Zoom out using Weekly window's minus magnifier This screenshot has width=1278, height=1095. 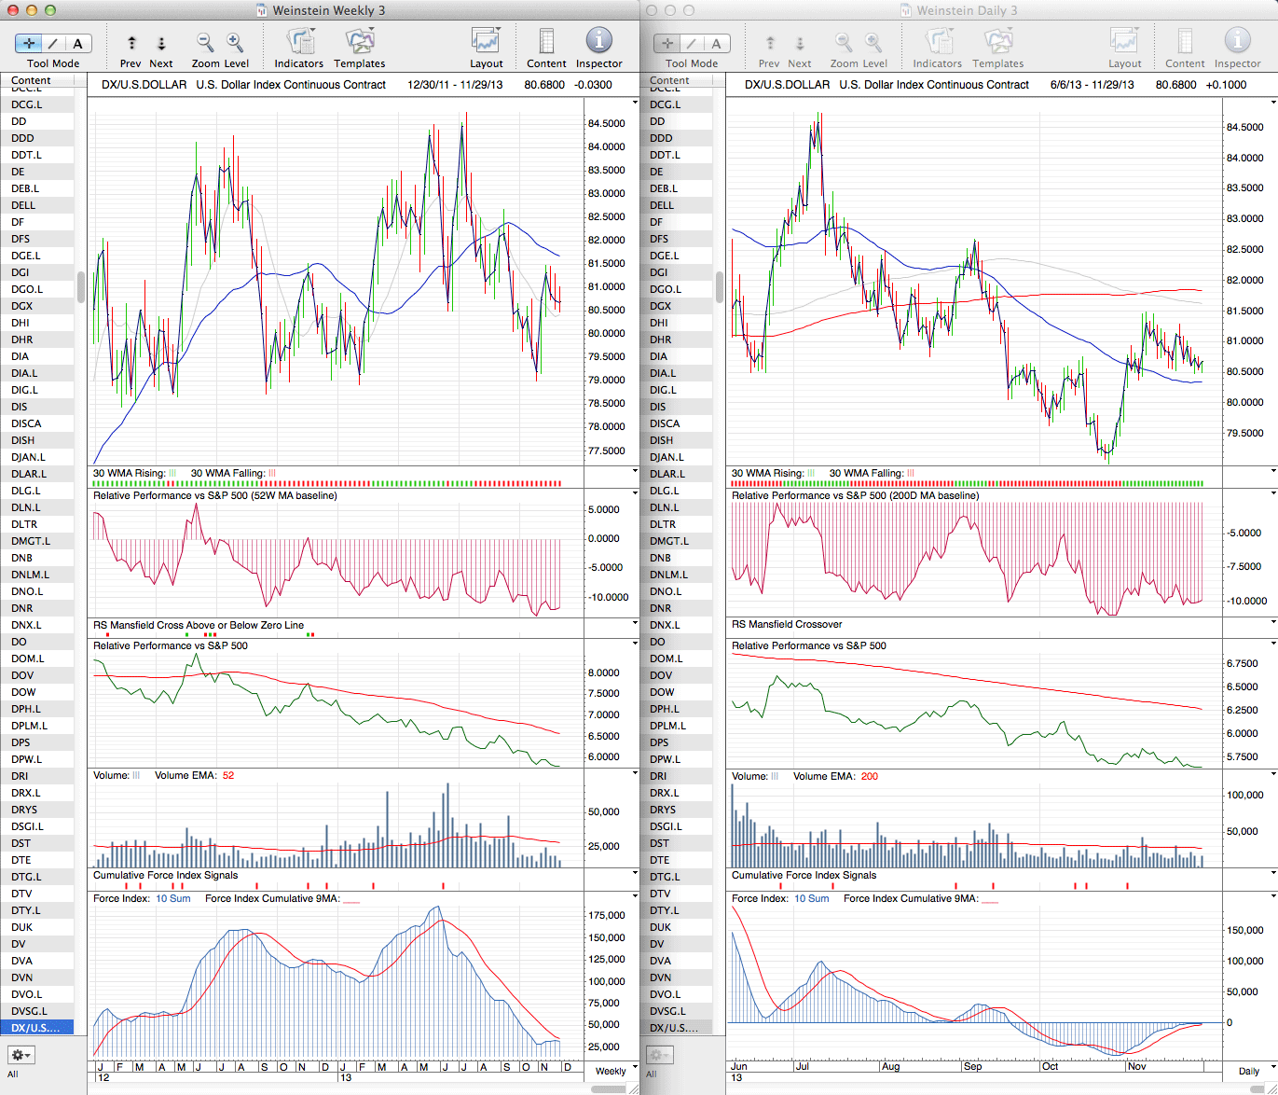coord(205,43)
